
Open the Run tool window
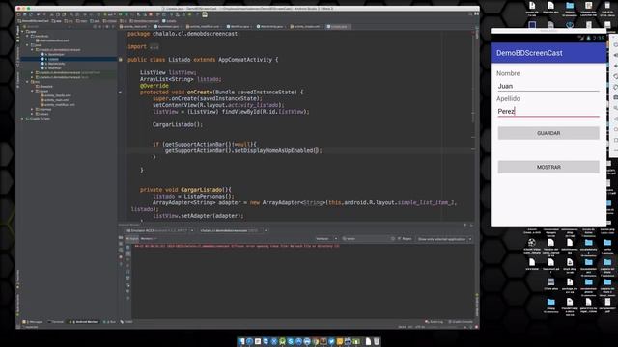coord(109,322)
